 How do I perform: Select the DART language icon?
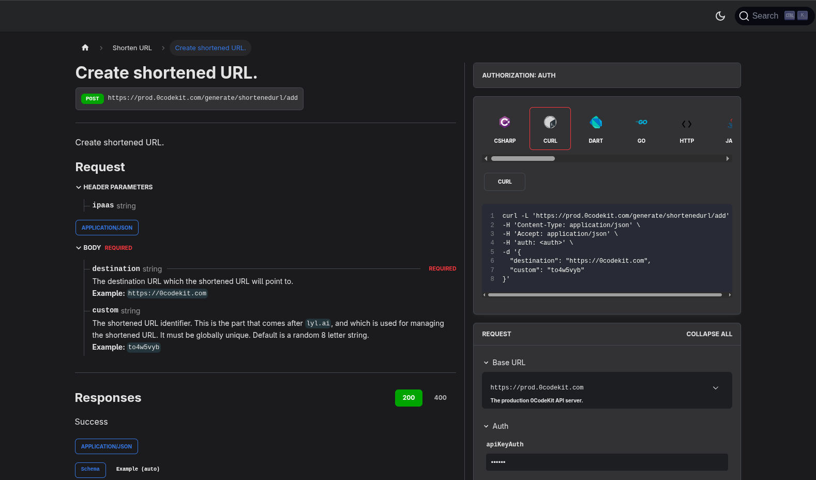[596, 128]
